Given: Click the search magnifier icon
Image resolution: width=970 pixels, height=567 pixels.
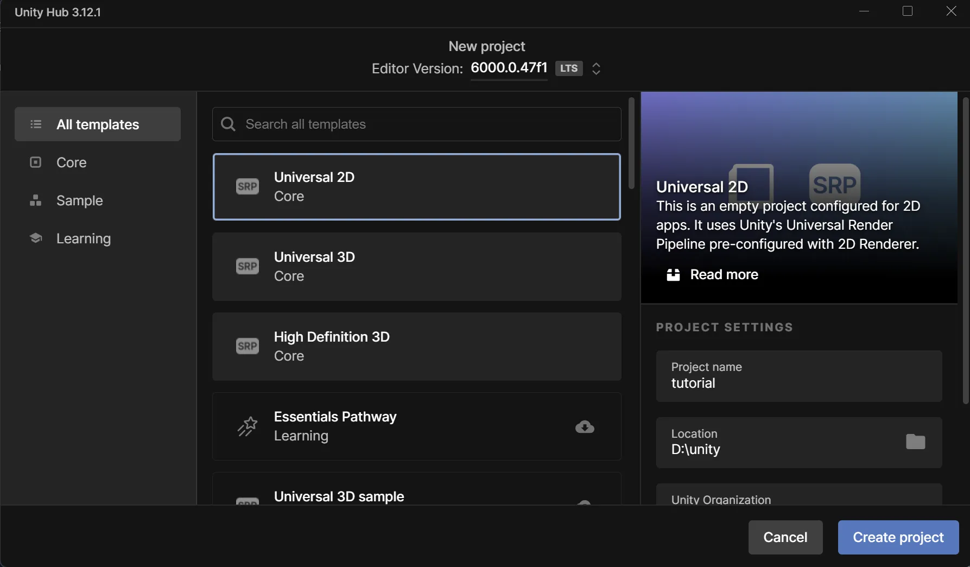Looking at the screenshot, I should click(x=228, y=124).
